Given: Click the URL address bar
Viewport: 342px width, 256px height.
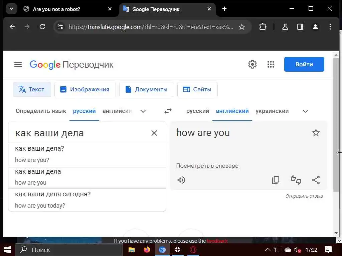Looking at the screenshot, I should (x=151, y=27).
